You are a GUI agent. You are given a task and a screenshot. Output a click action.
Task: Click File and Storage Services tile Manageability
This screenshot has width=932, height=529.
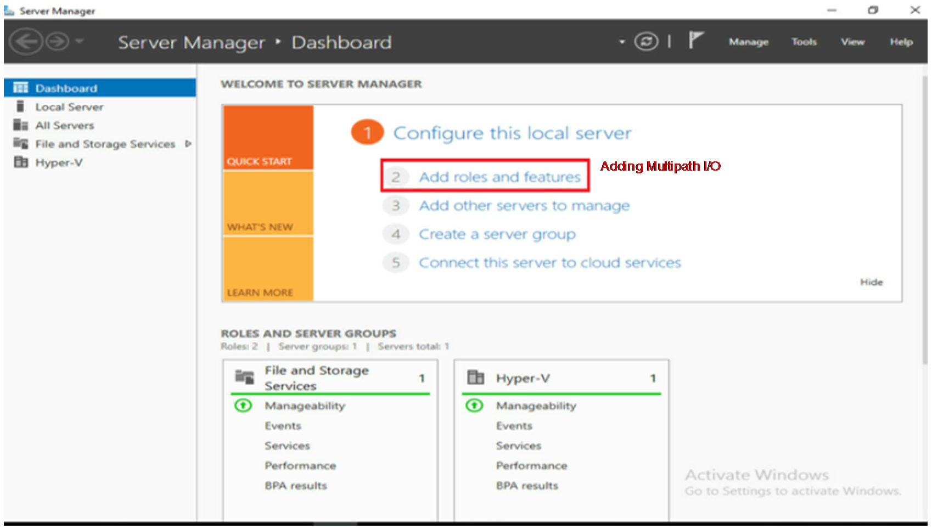(305, 406)
